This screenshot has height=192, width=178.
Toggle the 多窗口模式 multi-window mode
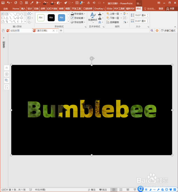(x=168, y=31)
